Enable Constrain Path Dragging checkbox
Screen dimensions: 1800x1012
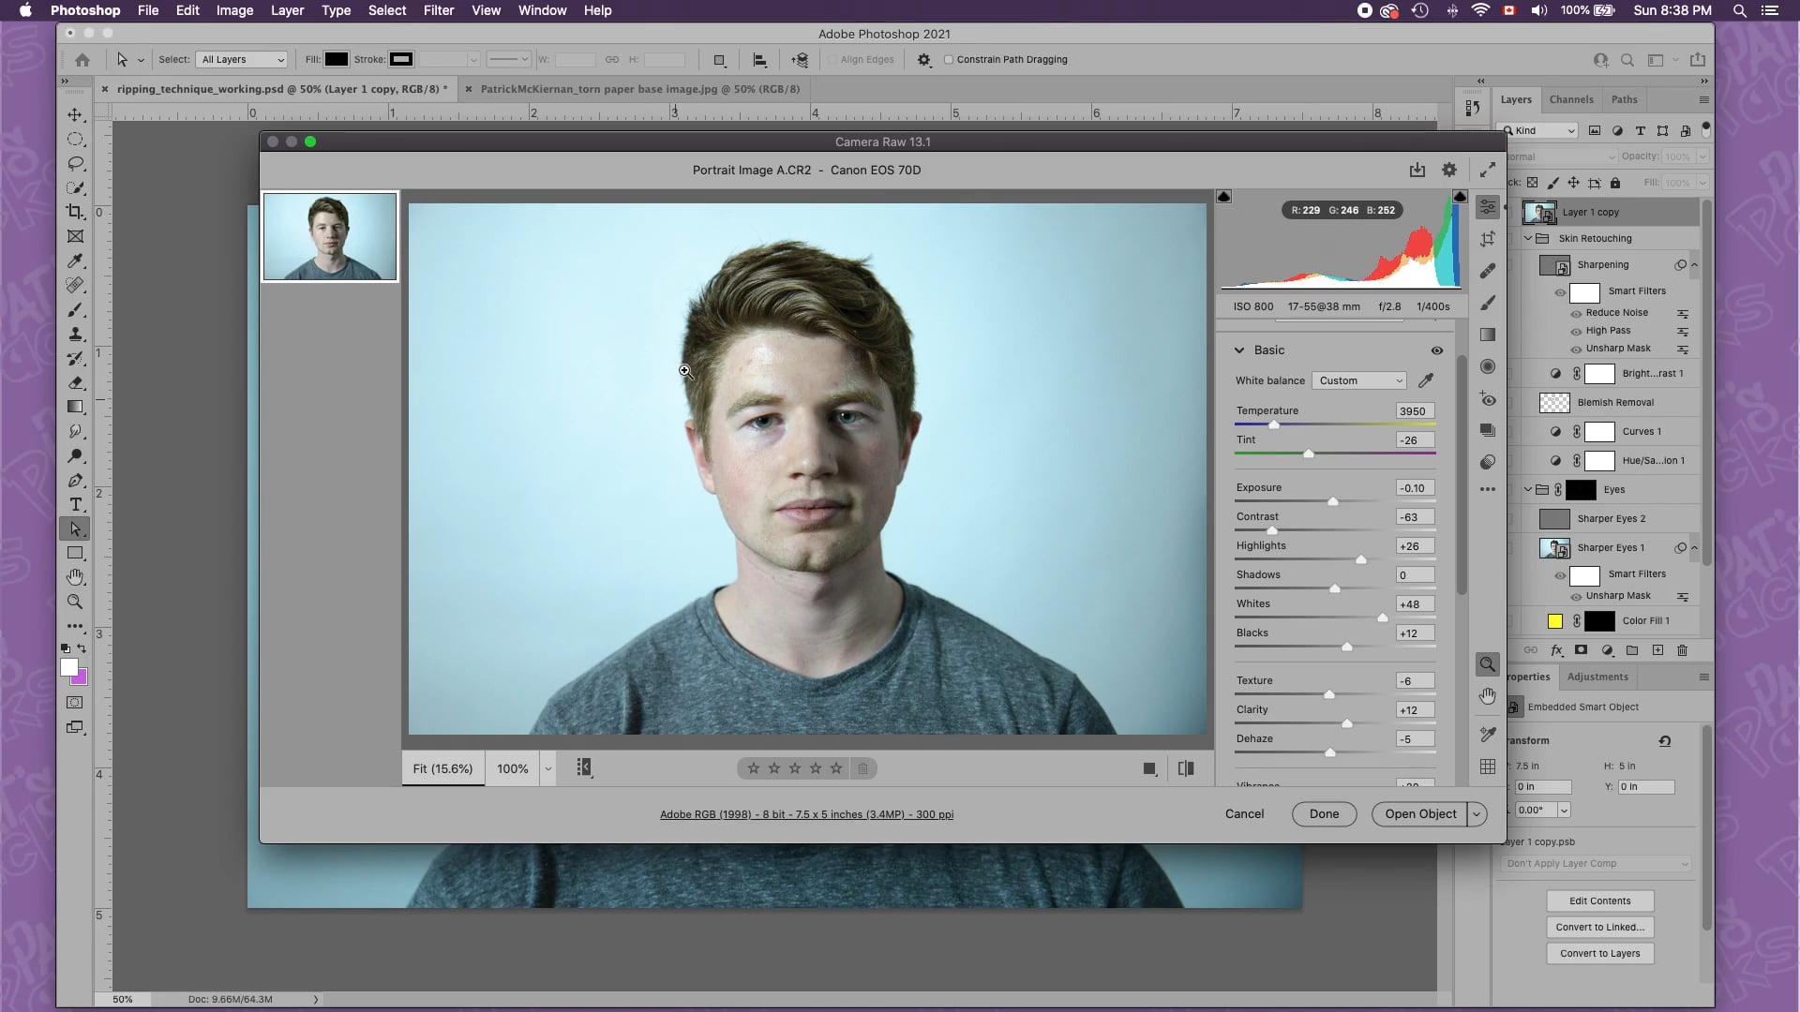click(949, 59)
